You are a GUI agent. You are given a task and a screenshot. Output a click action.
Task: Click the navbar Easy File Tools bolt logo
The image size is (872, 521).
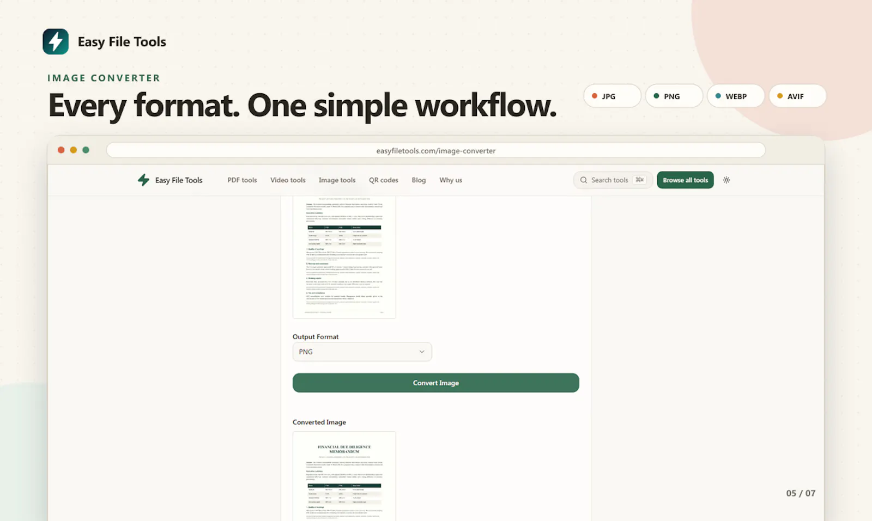143,180
